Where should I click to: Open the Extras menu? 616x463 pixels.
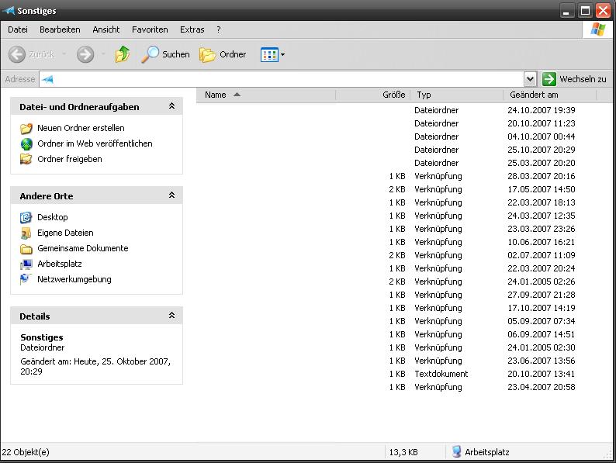(x=192, y=29)
